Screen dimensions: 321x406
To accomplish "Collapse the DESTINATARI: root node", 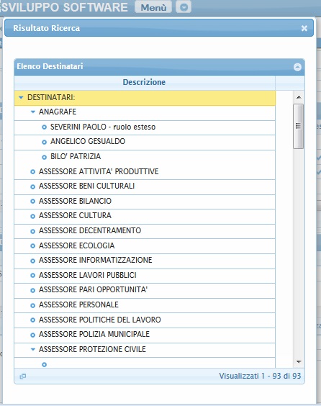I will click(x=21, y=97).
